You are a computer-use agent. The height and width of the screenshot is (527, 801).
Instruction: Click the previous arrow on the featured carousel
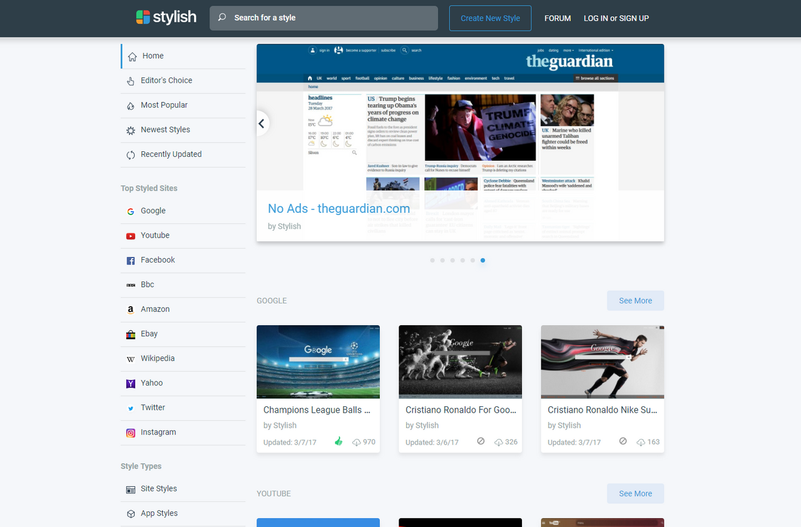pos(262,123)
